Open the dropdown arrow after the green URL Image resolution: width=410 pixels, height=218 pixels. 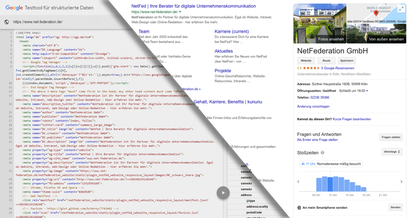point(180,12)
